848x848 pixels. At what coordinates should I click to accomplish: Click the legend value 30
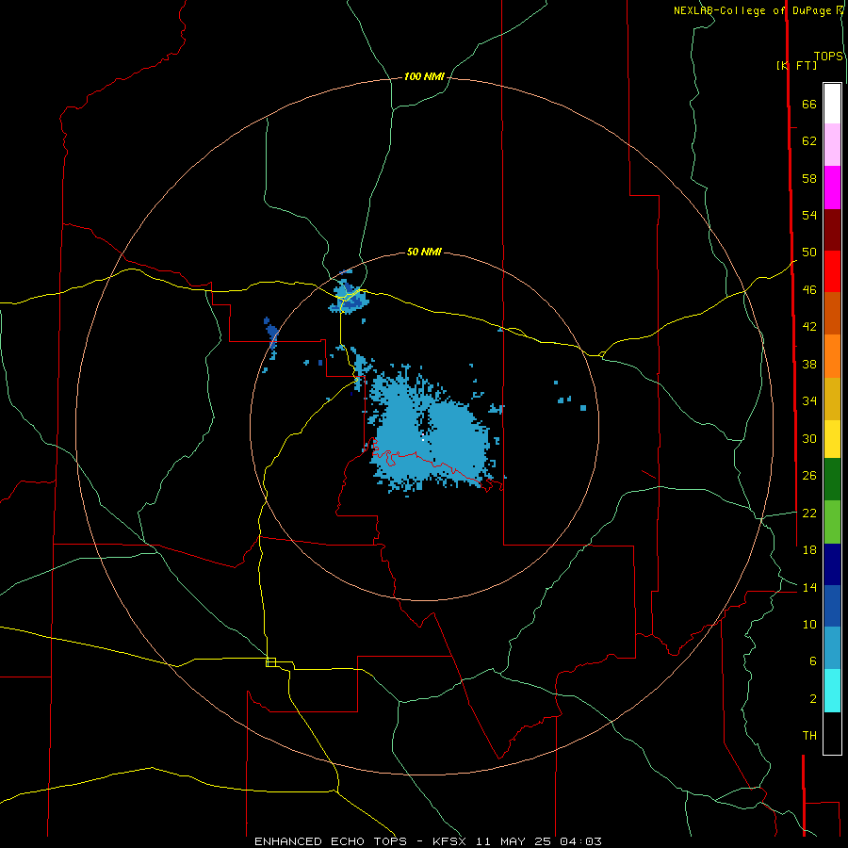809,438
